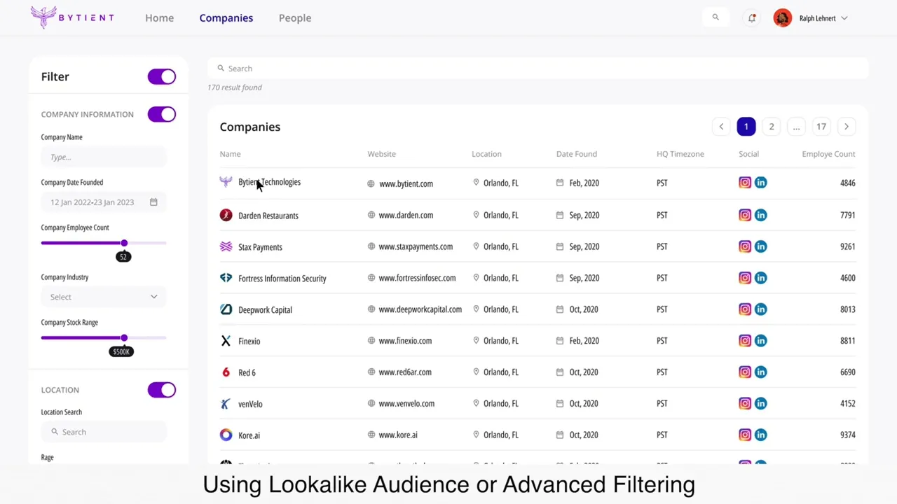Viewport: 897px width, 504px height.
Task: Go to next page arrow
Action: point(846,127)
